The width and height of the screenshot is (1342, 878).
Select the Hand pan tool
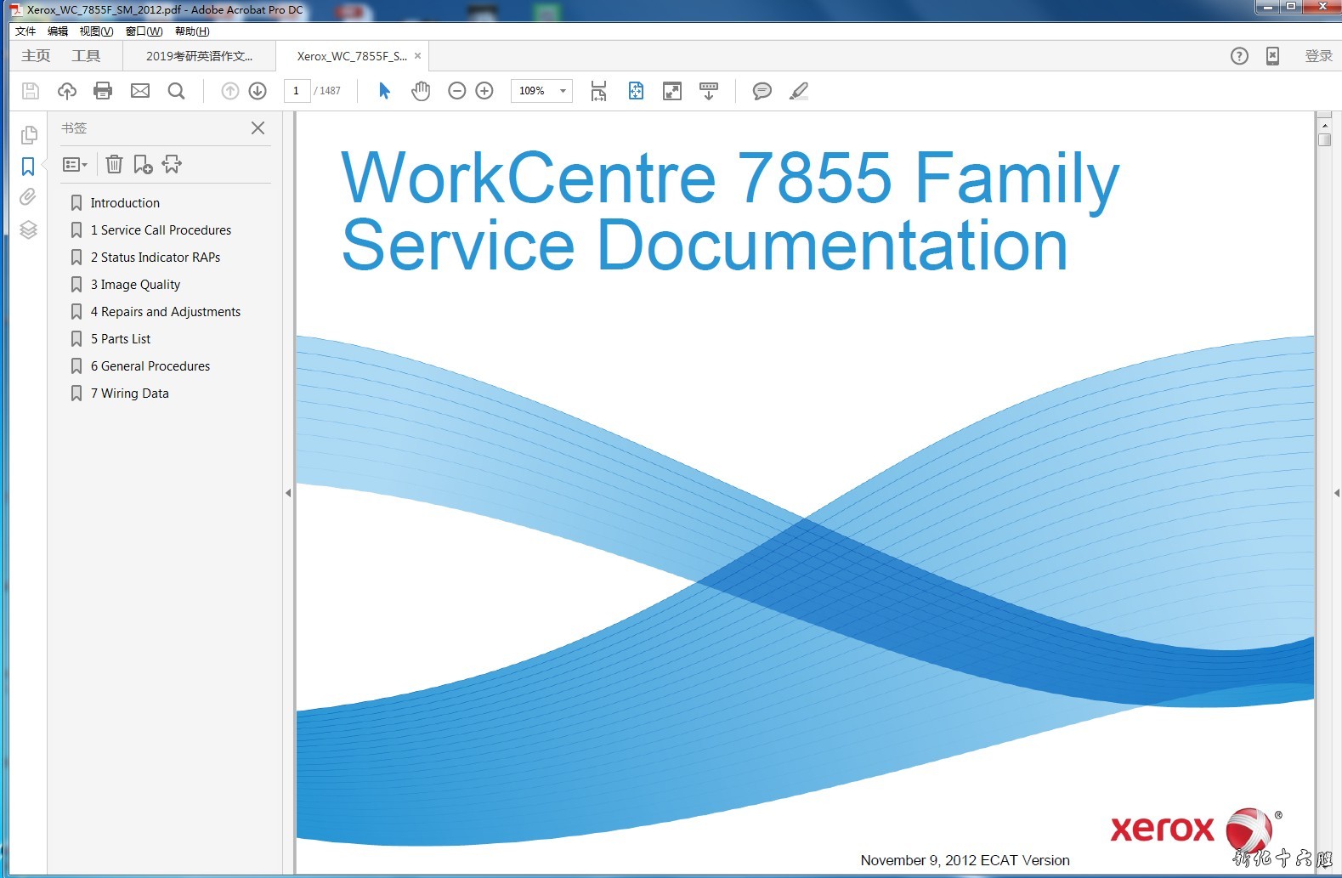pos(421,91)
